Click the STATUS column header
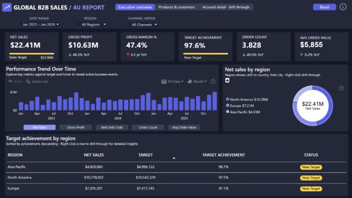 pos(311,155)
